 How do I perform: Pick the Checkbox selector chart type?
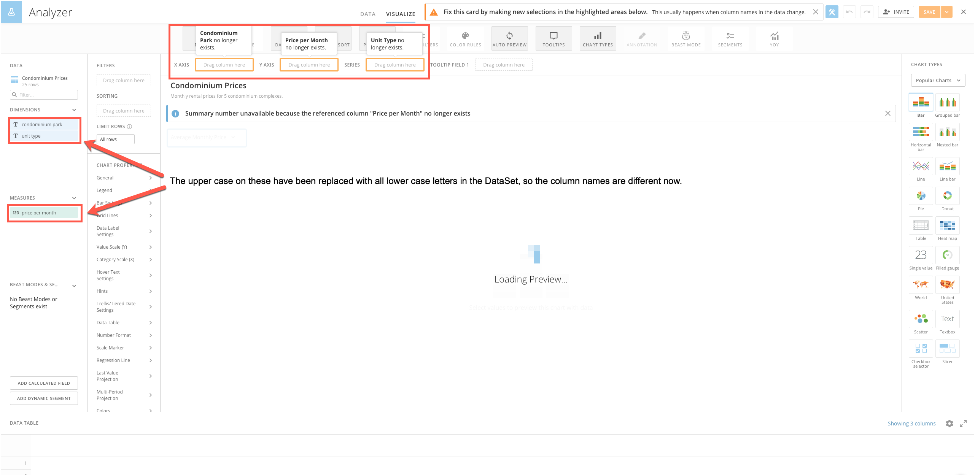[921, 349]
